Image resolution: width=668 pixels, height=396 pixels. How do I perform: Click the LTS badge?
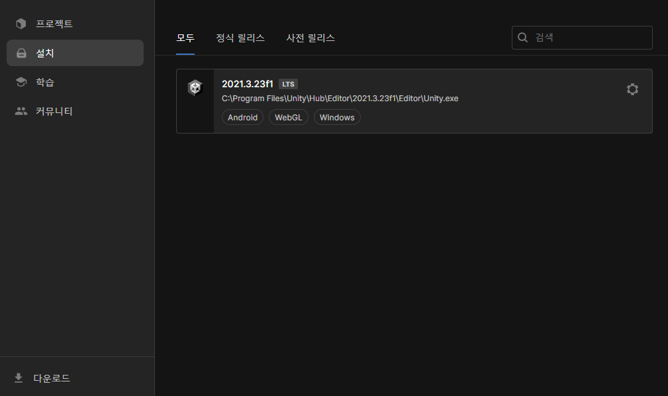click(289, 84)
